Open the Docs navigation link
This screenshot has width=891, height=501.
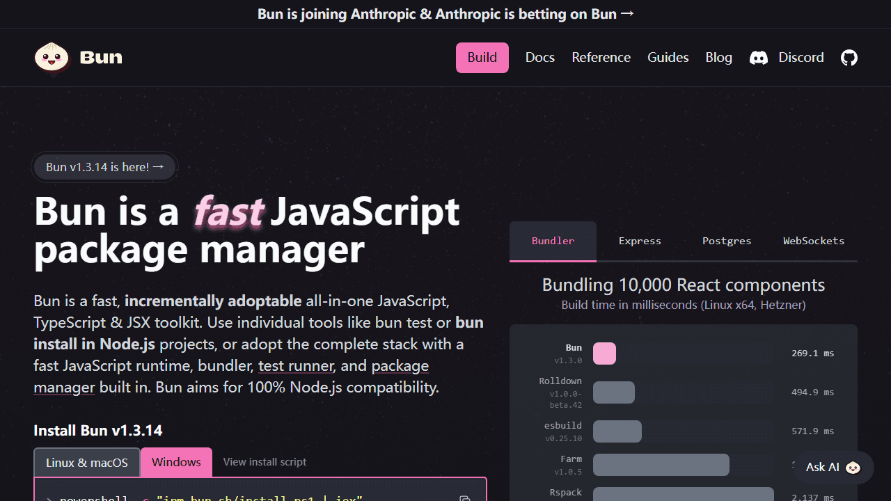[x=540, y=58]
